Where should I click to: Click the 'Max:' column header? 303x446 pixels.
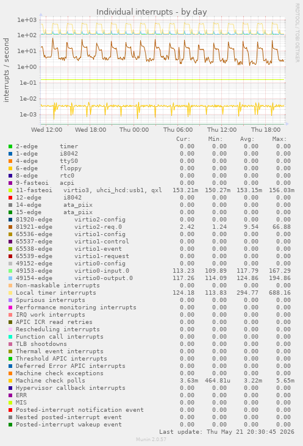click(279, 139)
